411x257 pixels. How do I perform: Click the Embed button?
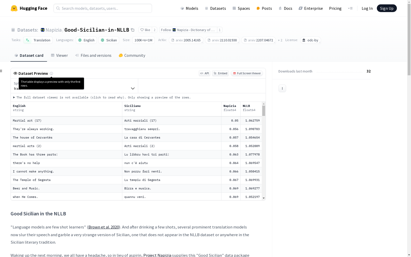pos(220,73)
